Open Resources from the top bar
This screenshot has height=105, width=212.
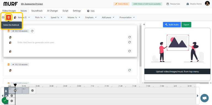pyautogui.click(x=173, y=4)
